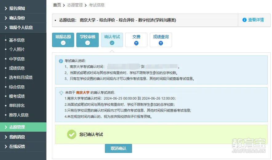Click the info icon beside 考试确认说明

click(61, 61)
